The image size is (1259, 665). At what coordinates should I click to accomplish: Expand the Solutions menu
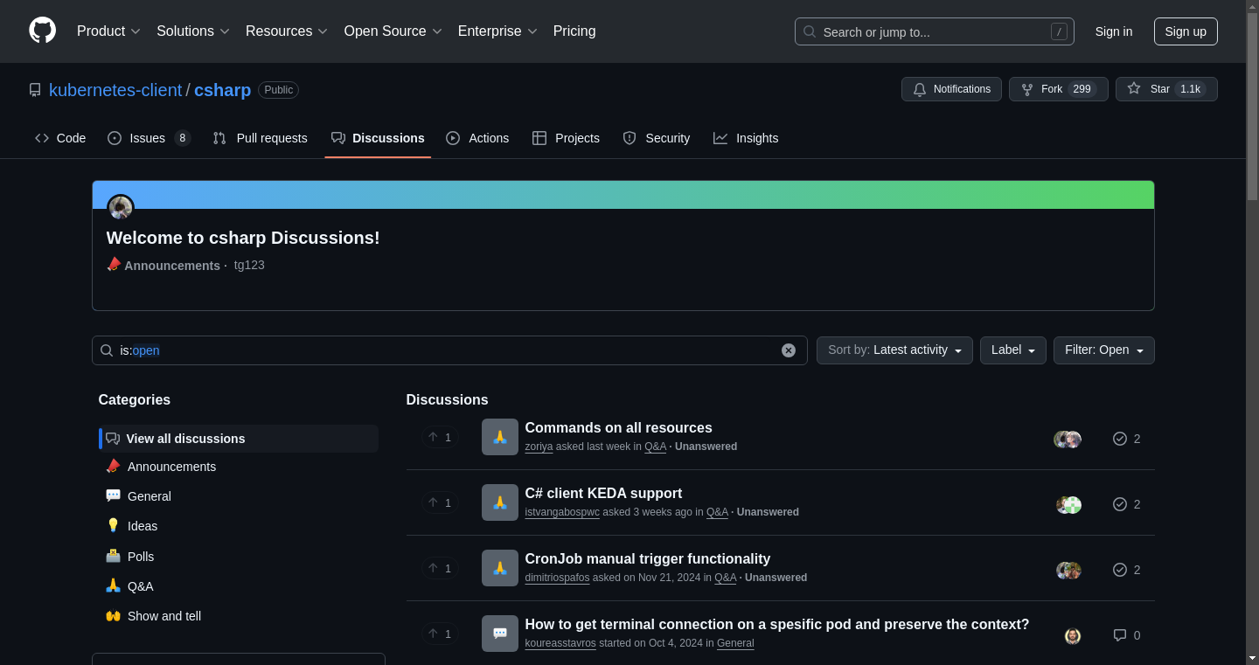click(193, 31)
